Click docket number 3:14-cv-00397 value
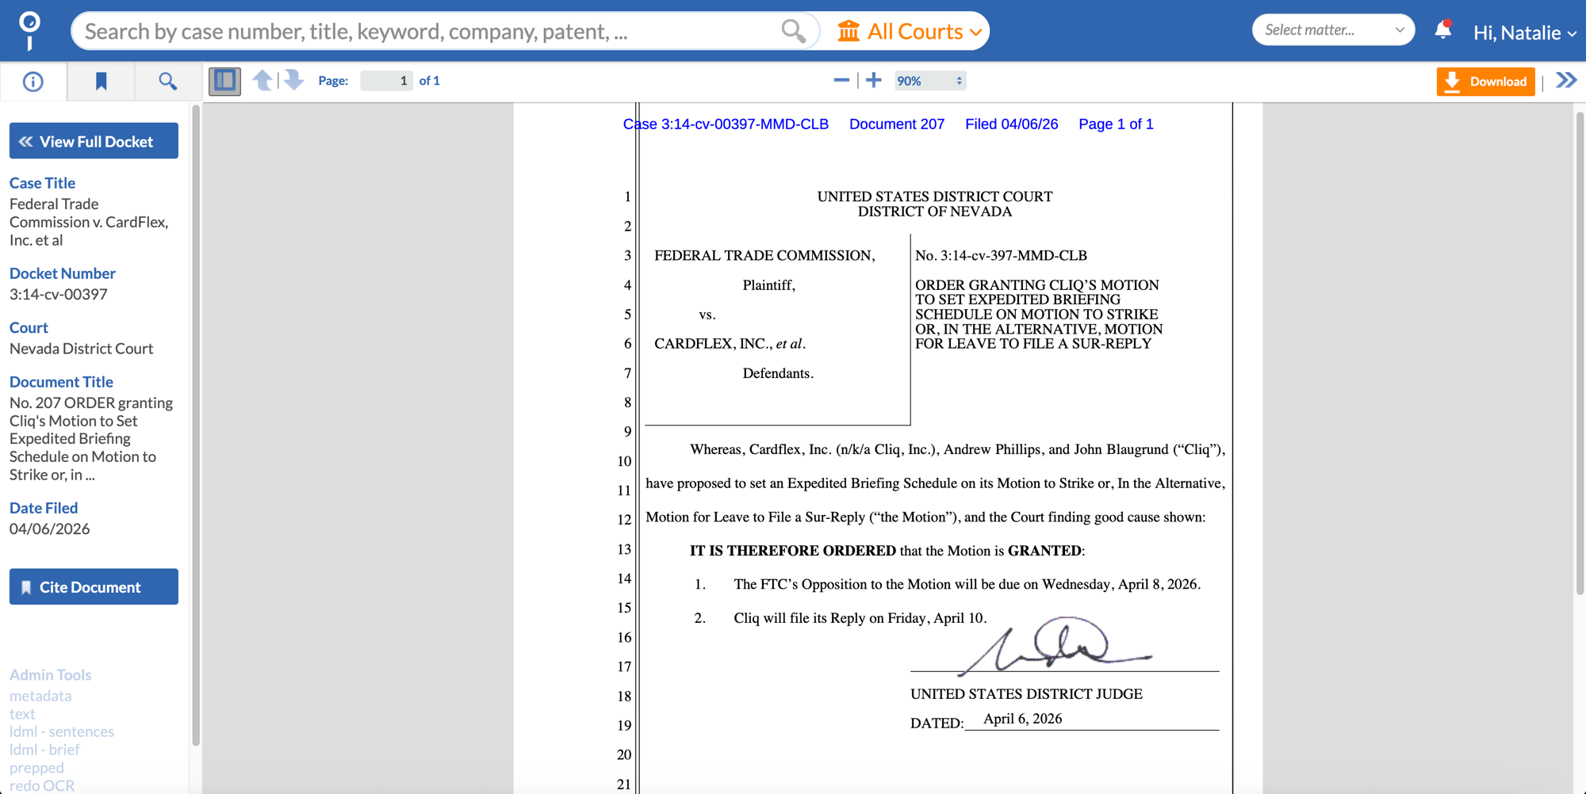The height and width of the screenshot is (794, 1586). tap(59, 294)
